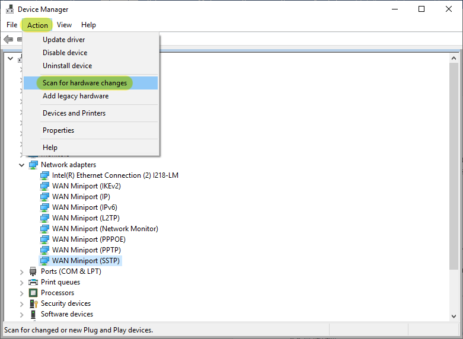Screen dimensions: 463x339
Task: Expand the Software devices category
Action: coord(21,314)
